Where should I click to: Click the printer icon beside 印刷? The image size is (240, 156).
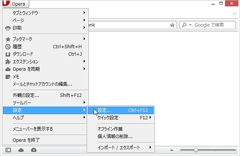(8, 28)
